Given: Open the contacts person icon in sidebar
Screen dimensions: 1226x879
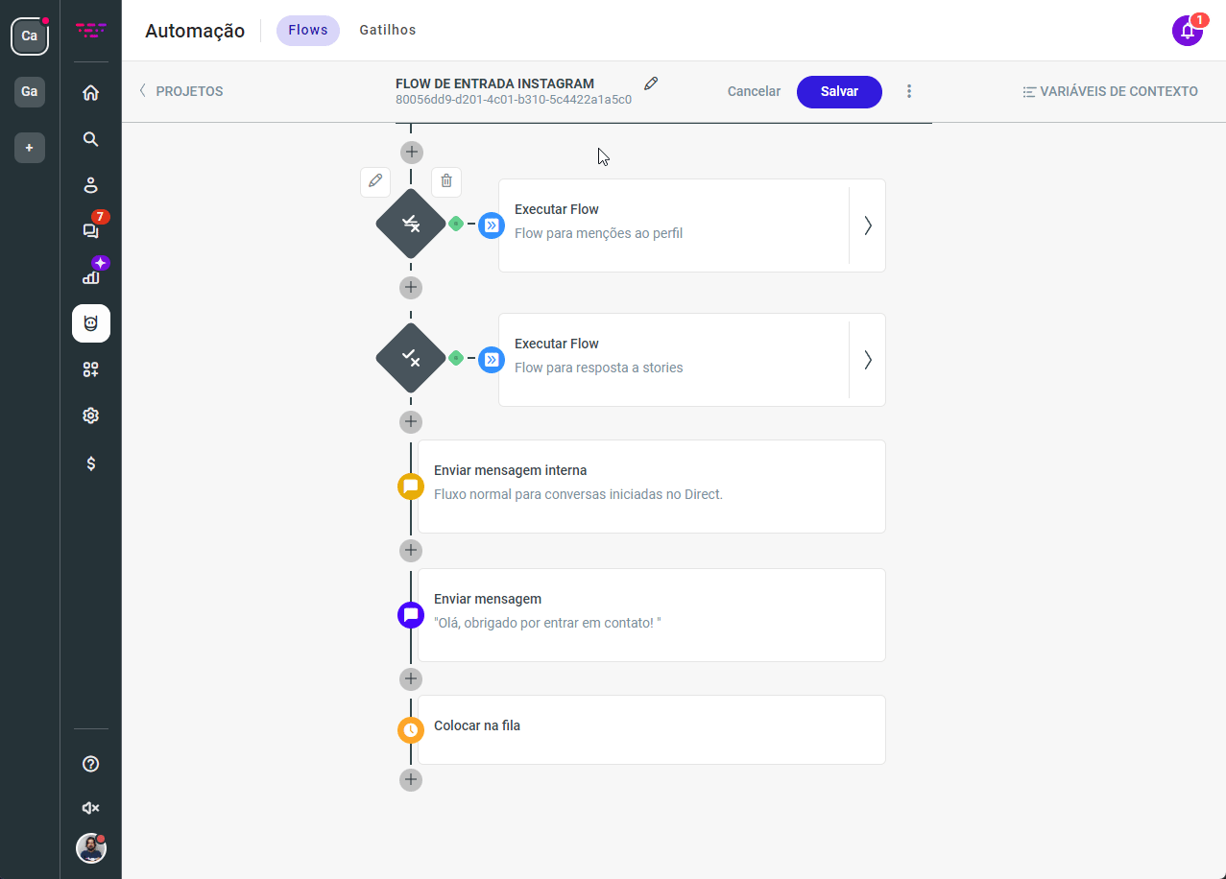Looking at the screenshot, I should tap(91, 185).
